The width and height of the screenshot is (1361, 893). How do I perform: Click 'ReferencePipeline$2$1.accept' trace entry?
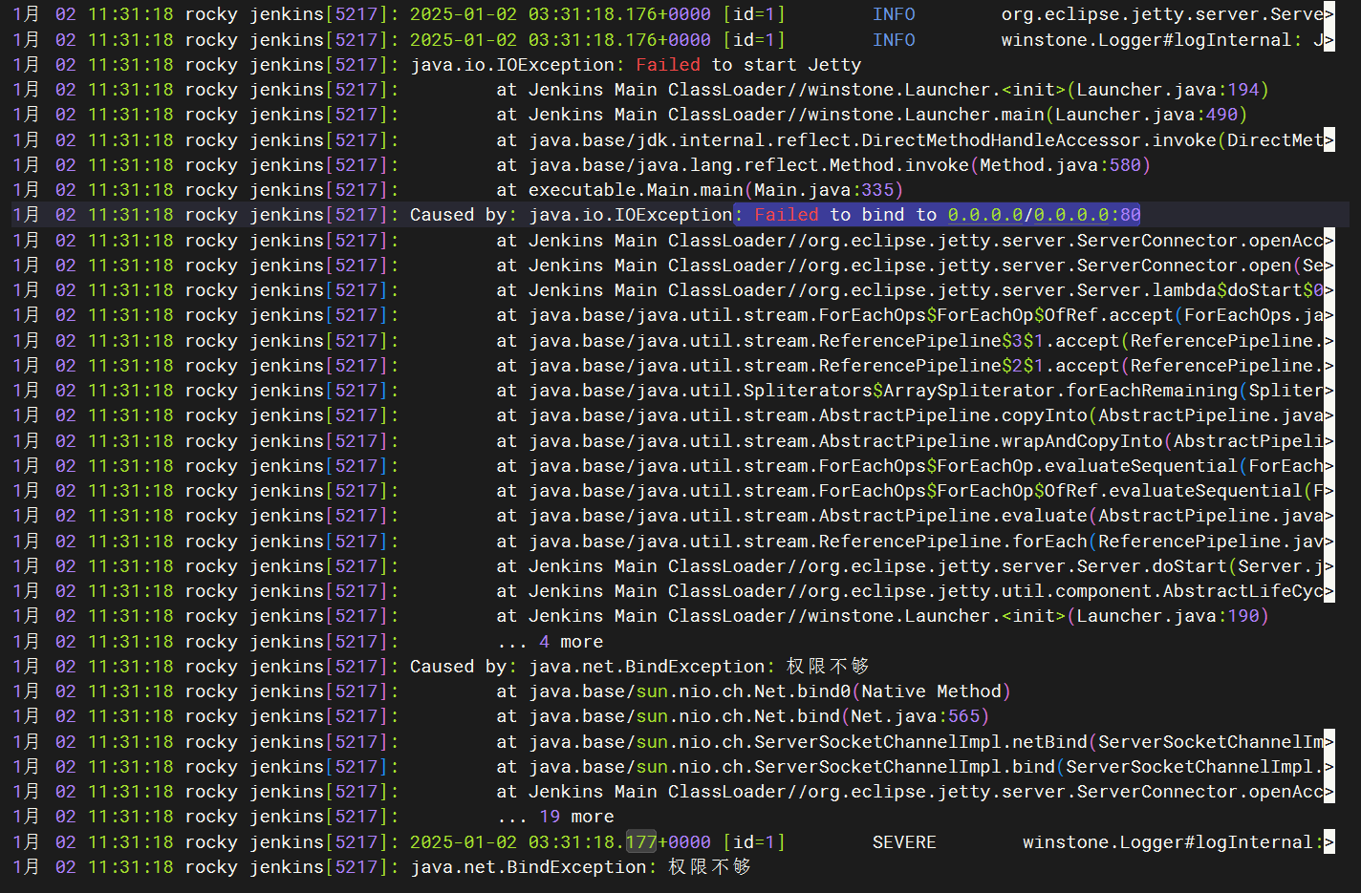[969, 366]
